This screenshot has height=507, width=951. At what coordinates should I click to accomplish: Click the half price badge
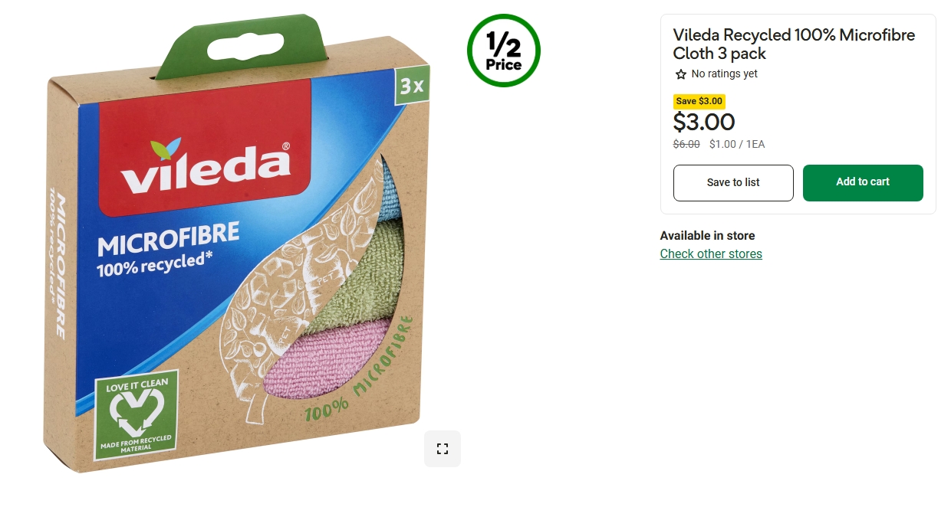tap(504, 51)
